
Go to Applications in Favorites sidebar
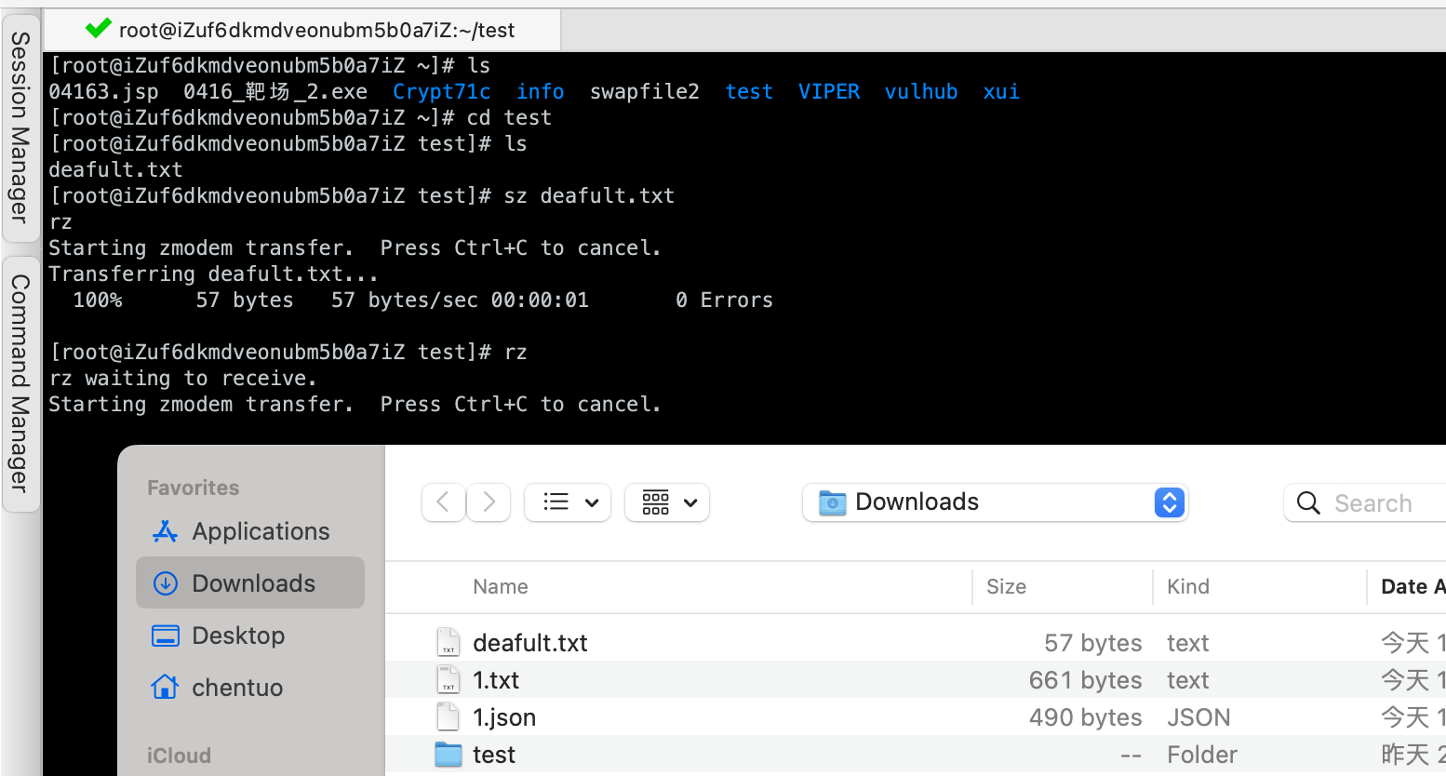pyautogui.click(x=260, y=531)
